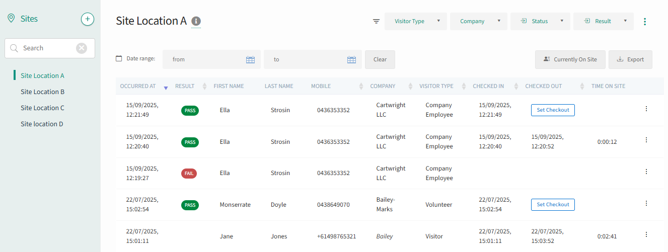Click the mobile number 0438649070
This screenshot has height=252, width=668.
[x=333, y=205]
